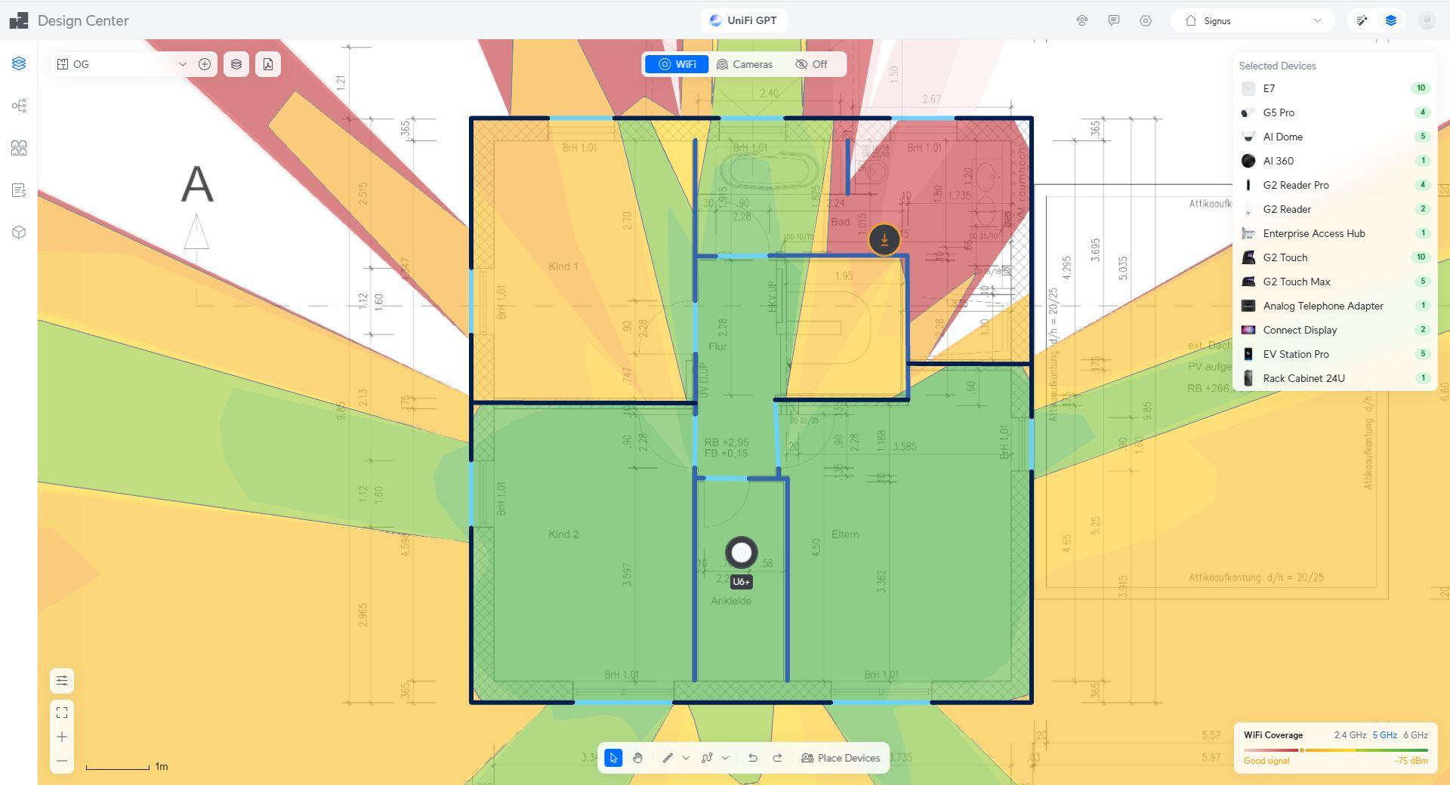The width and height of the screenshot is (1450, 785).
Task: Click the orange download marker in Bad room
Action: click(884, 240)
